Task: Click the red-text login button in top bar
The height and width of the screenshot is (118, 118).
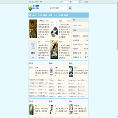Action: click(80, 2)
